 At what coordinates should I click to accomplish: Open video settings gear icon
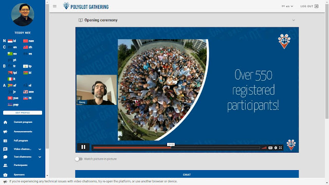[x=276, y=148]
